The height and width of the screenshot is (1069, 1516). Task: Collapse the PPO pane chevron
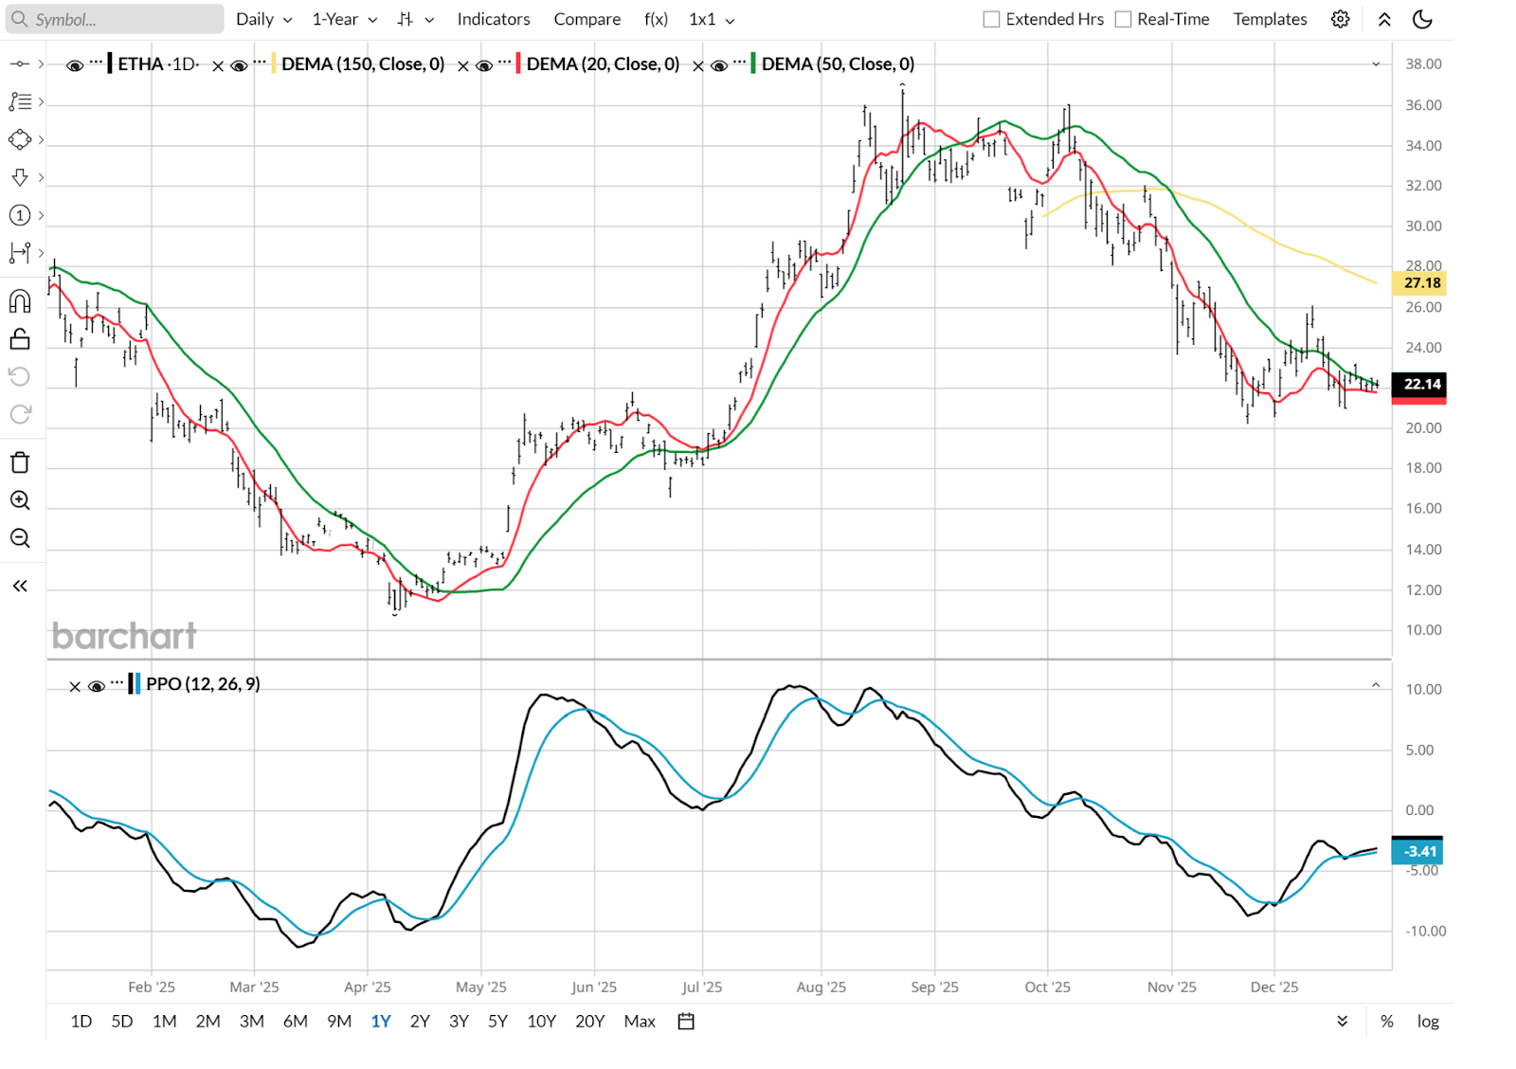pyautogui.click(x=1376, y=684)
